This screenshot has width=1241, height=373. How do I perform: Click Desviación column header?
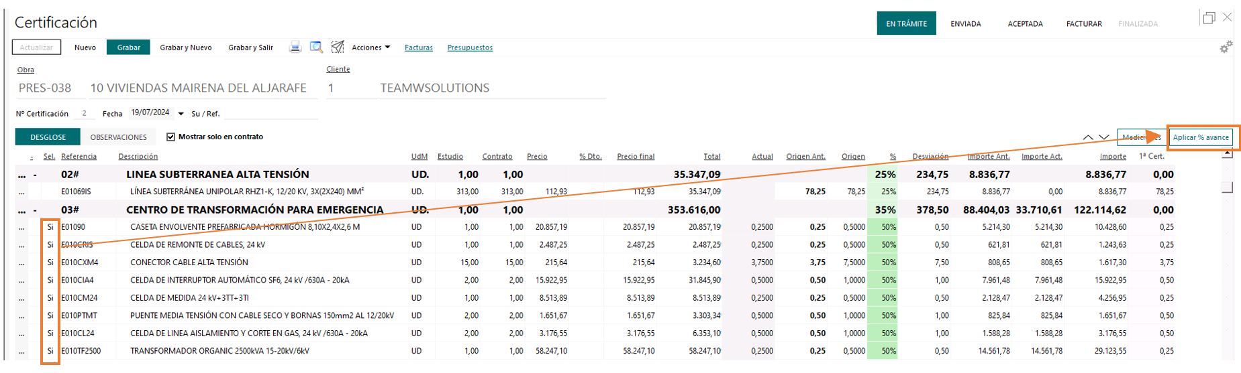pyautogui.click(x=930, y=156)
